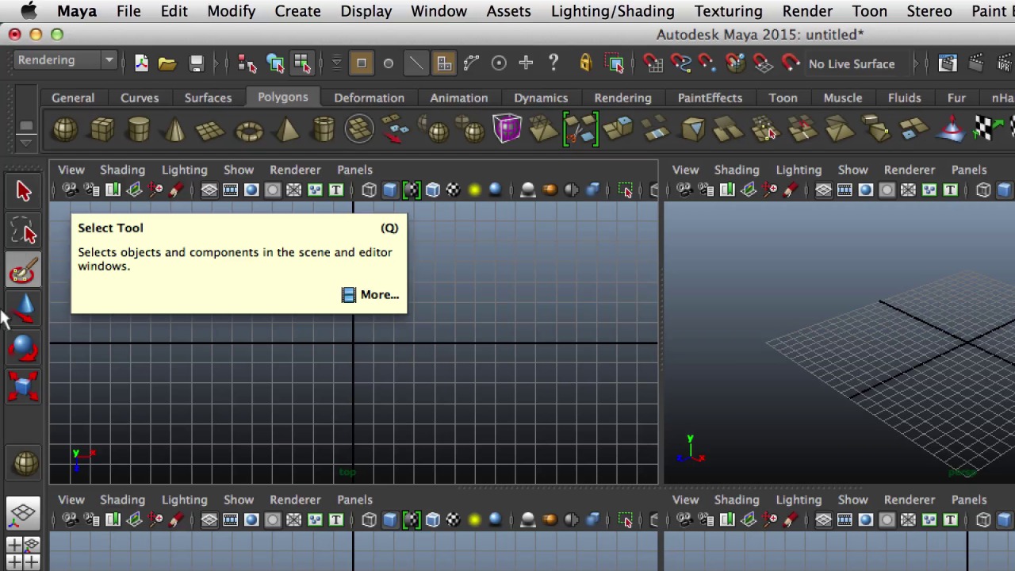Viewport: 1015px width, 571px height.
Task: Create a polygon sphere from the shelf
Action: [65, 130]
